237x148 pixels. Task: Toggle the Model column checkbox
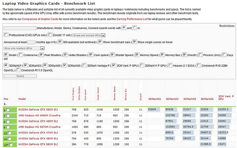coord(6,55)
